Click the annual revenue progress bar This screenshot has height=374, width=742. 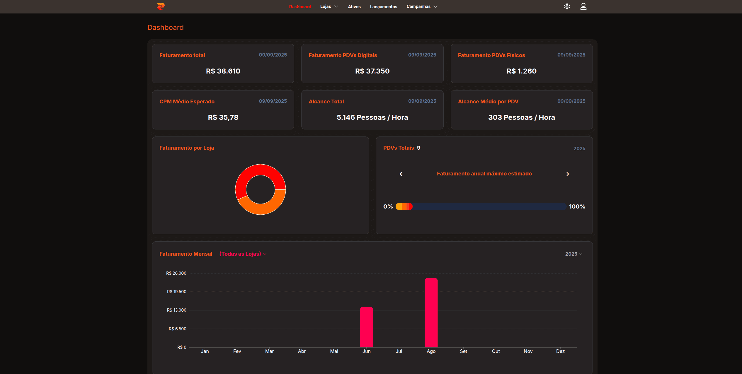click(x=481, y=206)
